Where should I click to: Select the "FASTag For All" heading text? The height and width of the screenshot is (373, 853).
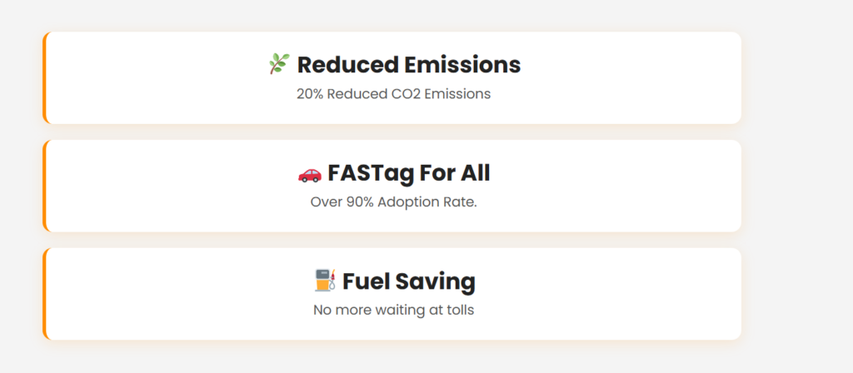click(408, 173)
